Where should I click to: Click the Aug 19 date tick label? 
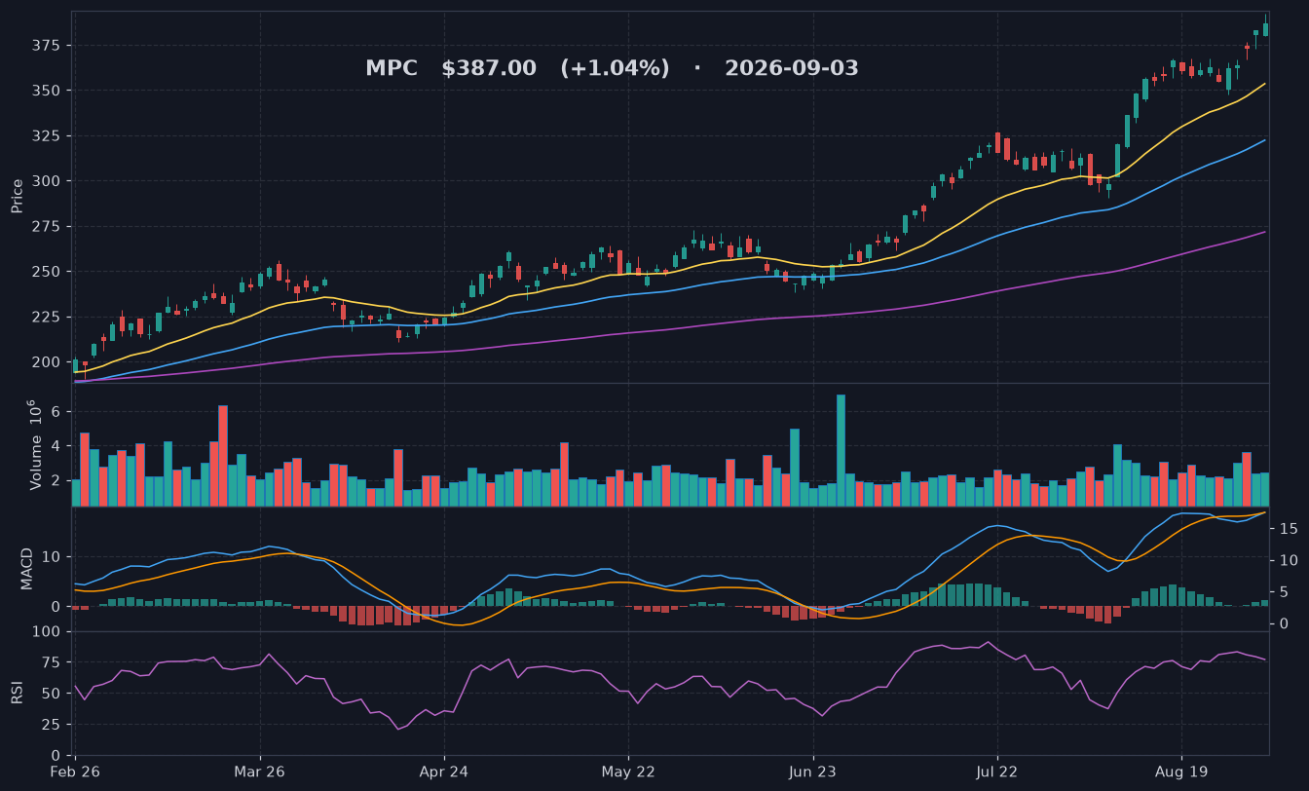tap(1180, 772)
